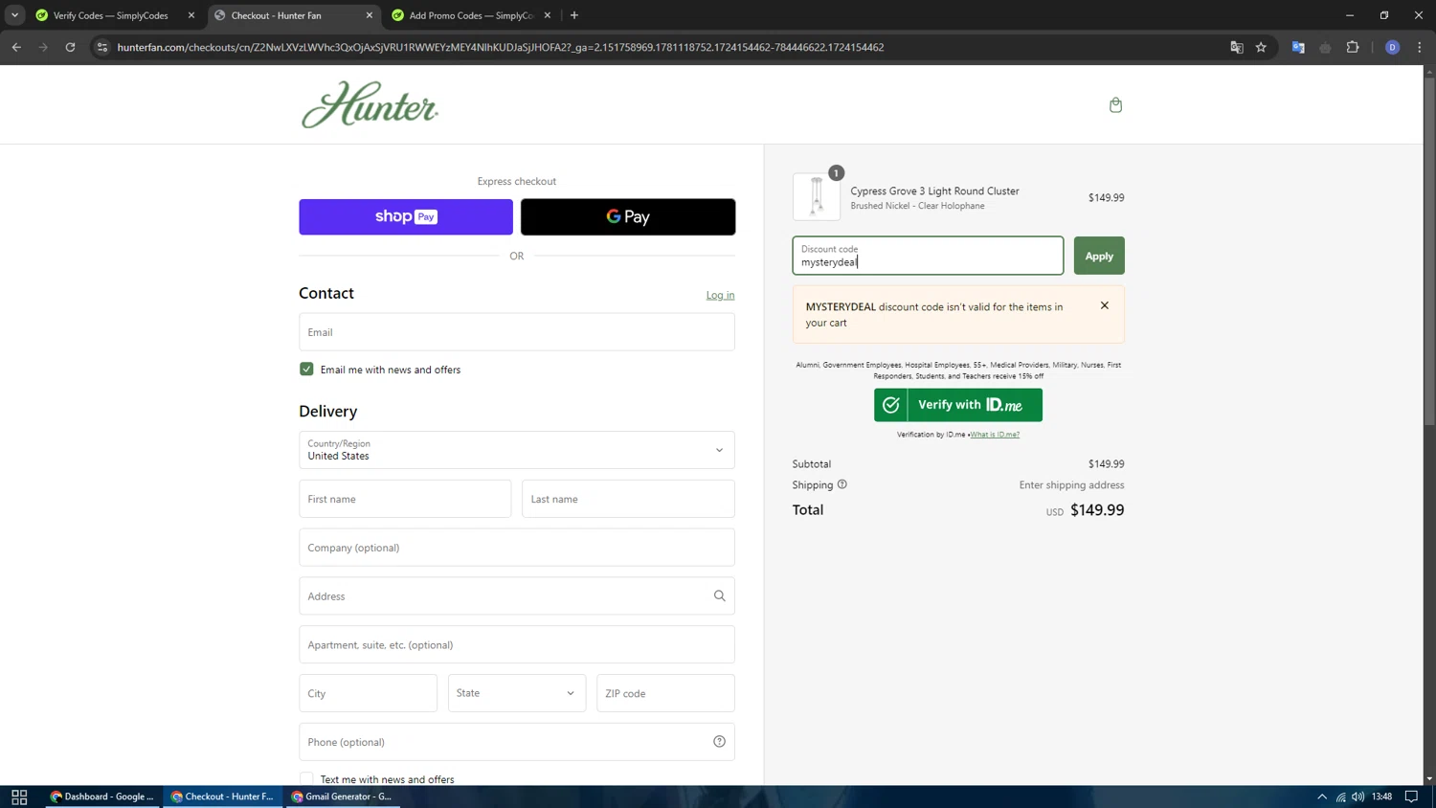Focus the Email input field
Screen dimensions: 1436x808
point(517,332)
